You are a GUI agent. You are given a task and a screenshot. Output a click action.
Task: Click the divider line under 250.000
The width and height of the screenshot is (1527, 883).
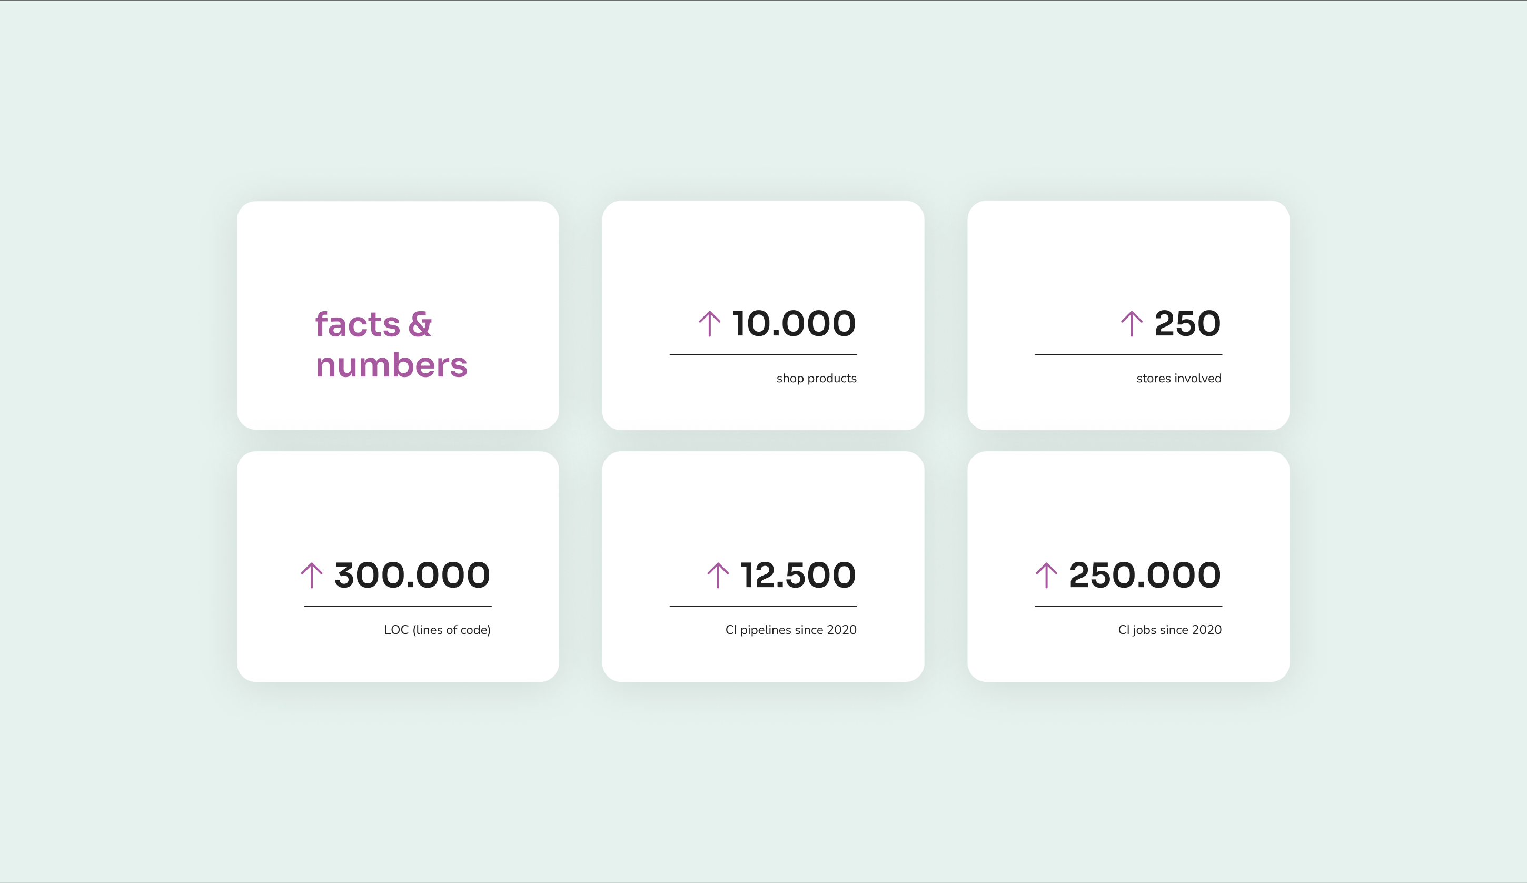(x=1128, y=606)
